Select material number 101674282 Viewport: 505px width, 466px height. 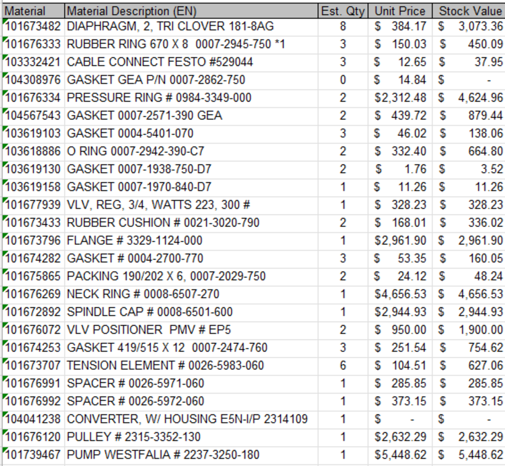tap(33, 259)
